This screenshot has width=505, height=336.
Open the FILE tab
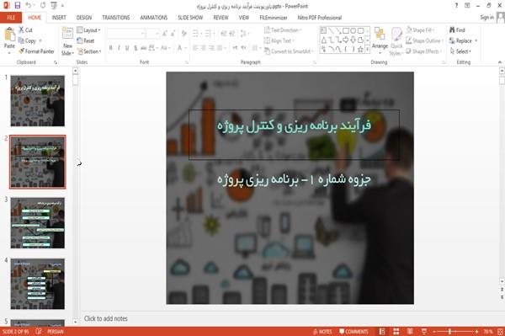(11, 18)
